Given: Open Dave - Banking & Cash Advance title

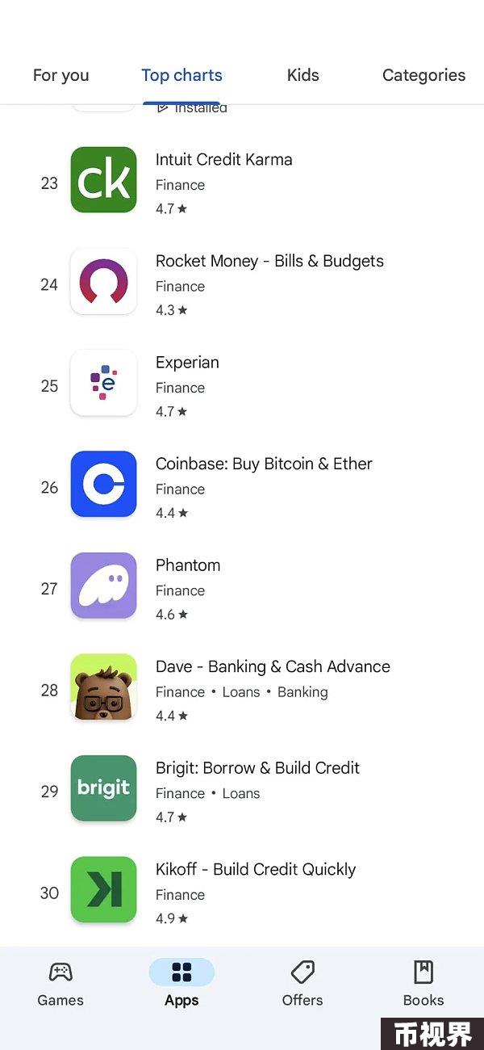Looking at the screenshot, I should tap(273, 666).
